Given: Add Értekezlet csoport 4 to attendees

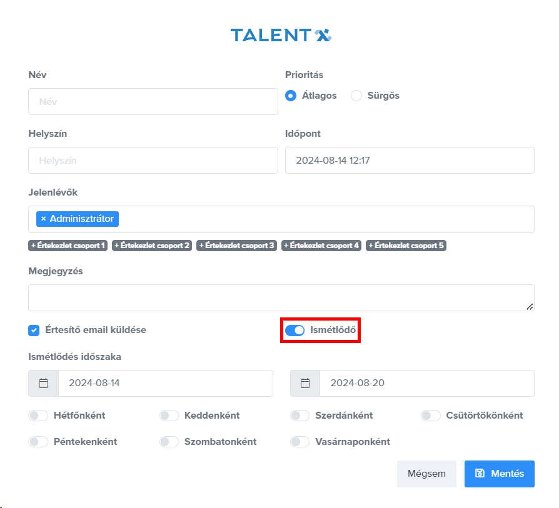Looking at the screenshot, I should click(x=321, y=246).
